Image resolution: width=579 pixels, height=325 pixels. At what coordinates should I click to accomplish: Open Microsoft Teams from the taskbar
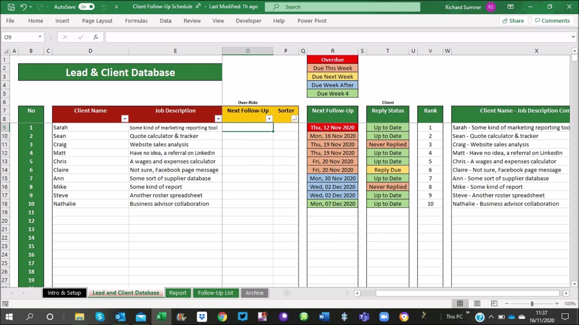[364, 317]
